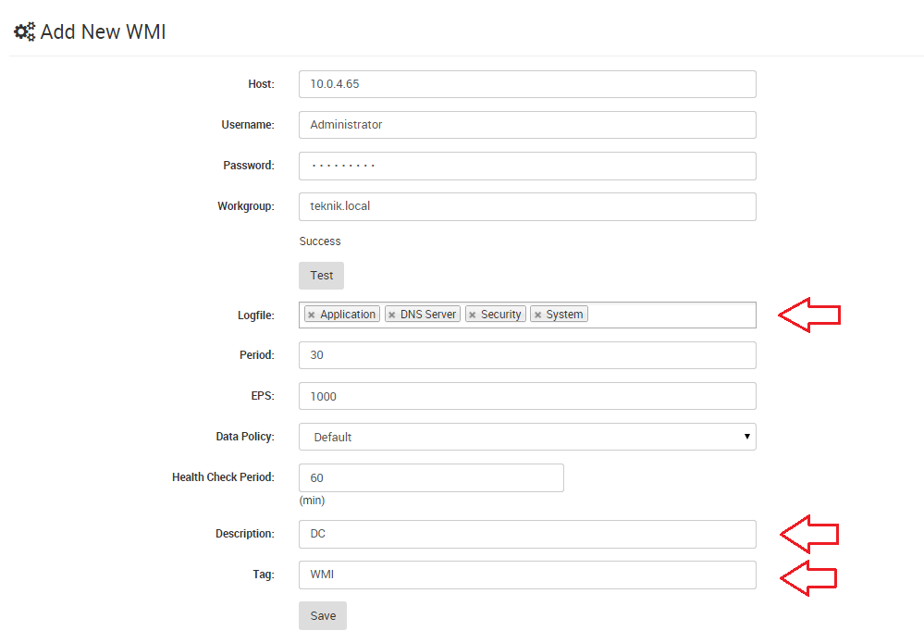Click the Data Policy dropdown arrow
Viewport: 924px width, 643px height.
746,436
